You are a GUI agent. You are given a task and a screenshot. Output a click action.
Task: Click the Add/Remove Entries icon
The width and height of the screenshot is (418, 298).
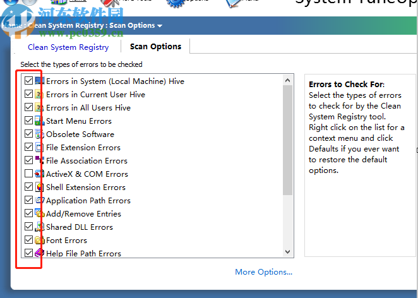click(x=39, y=213)
